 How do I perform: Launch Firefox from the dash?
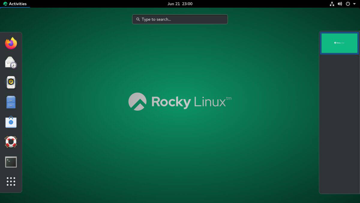click(11, 43)
